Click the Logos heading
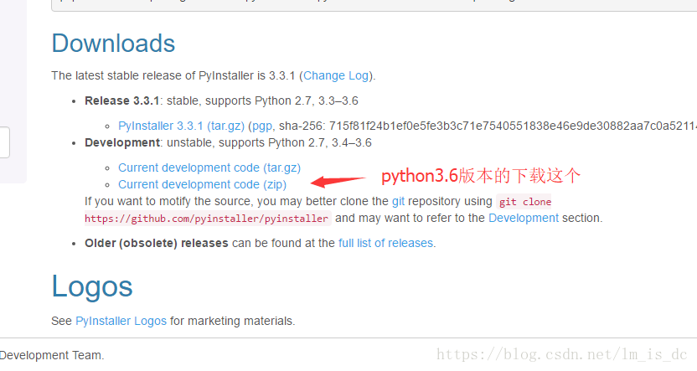This screenshot has width=697, height=371. pos(92,286)
